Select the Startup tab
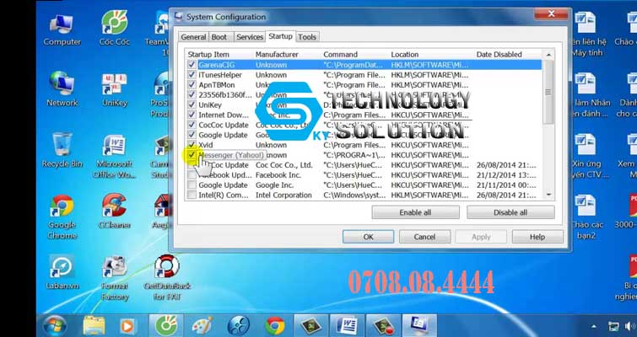Screen dimensions: 637x337 point(280,36)
